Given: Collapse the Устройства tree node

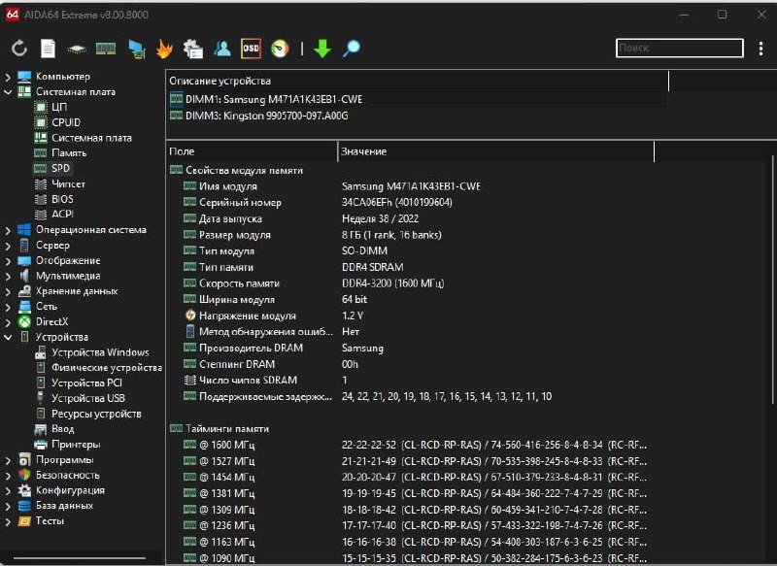Looking at the screenshot, I should 9,337.
